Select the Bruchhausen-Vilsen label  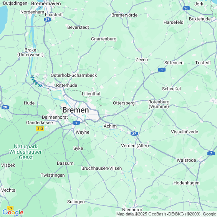tap(101, 168)
